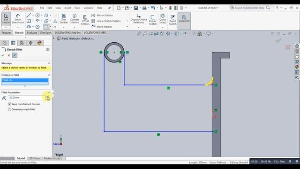Select the Spline sketch tool
This screenshot has height=169, width=300.
click(x=46, y=15)
